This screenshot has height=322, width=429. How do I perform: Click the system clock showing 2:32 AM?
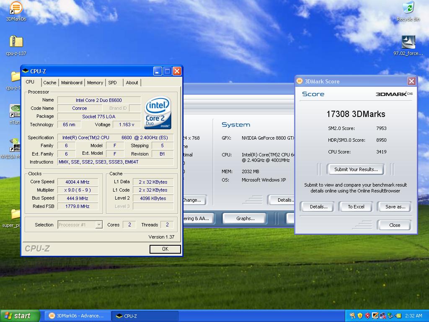413,316
